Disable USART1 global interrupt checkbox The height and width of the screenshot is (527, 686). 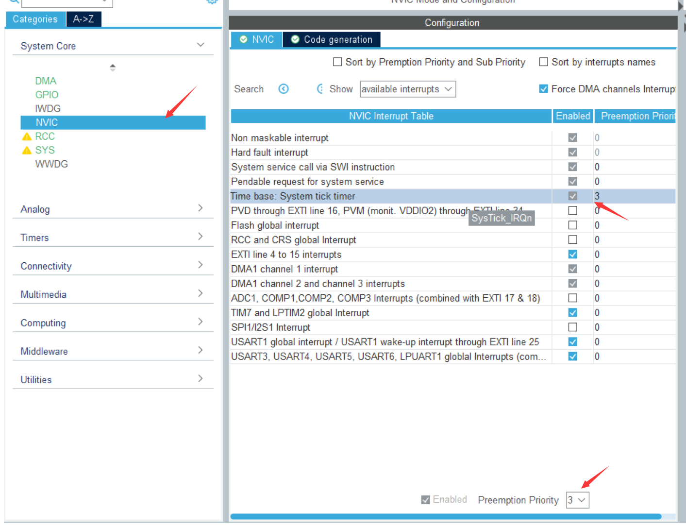coord(573,342)
